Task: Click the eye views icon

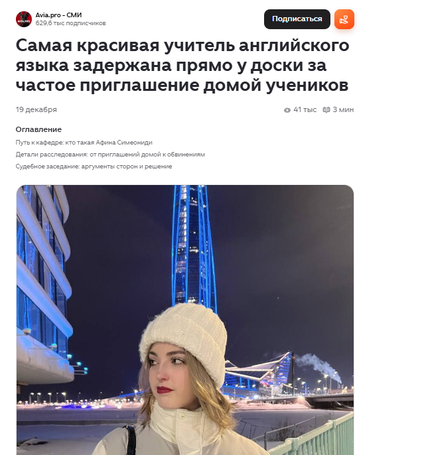Action: 287,110
